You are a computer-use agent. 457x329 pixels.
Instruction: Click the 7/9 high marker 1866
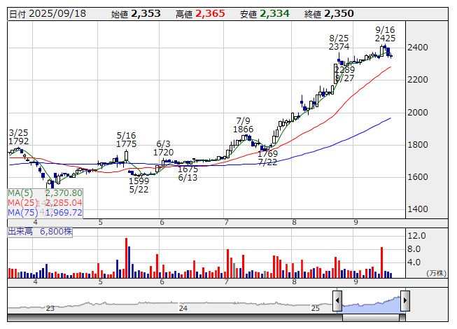coord(244,129)
